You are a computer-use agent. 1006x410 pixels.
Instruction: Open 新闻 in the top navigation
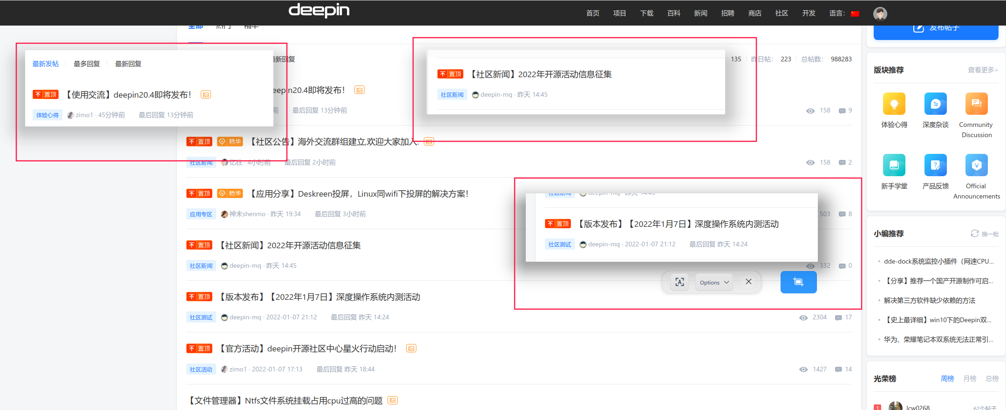pos(701,13)
